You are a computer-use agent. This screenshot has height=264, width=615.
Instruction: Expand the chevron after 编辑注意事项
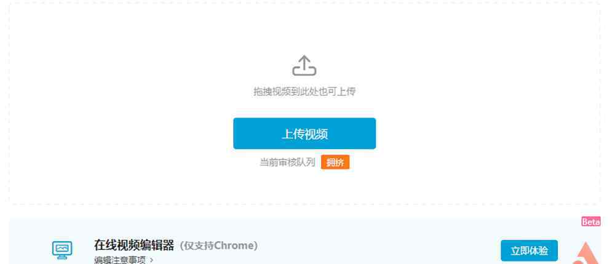click(151, 260)
